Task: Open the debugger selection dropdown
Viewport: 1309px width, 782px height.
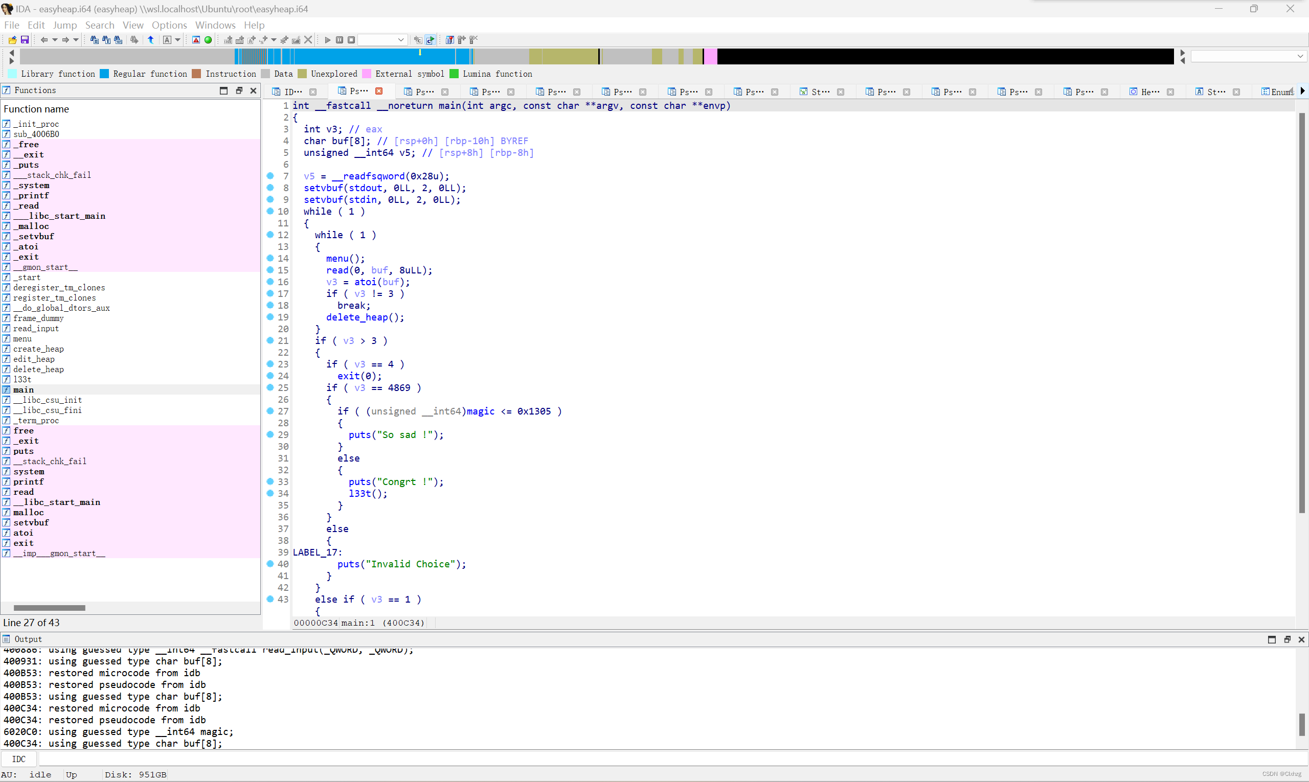Action: click(401, 40)
